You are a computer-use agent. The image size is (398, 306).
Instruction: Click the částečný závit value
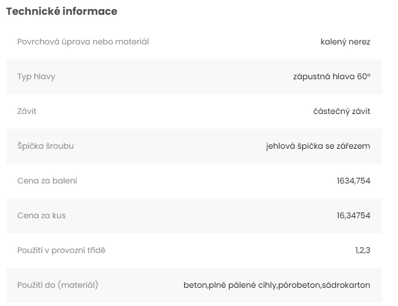(342, 111)
